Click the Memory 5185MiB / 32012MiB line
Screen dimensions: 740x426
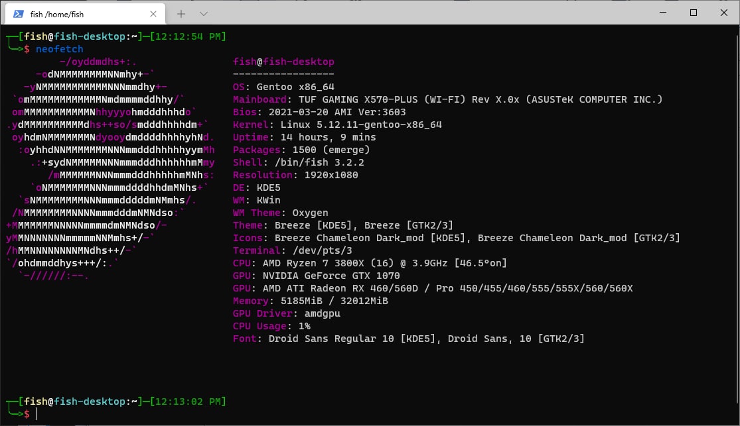(x=310, y=301)
